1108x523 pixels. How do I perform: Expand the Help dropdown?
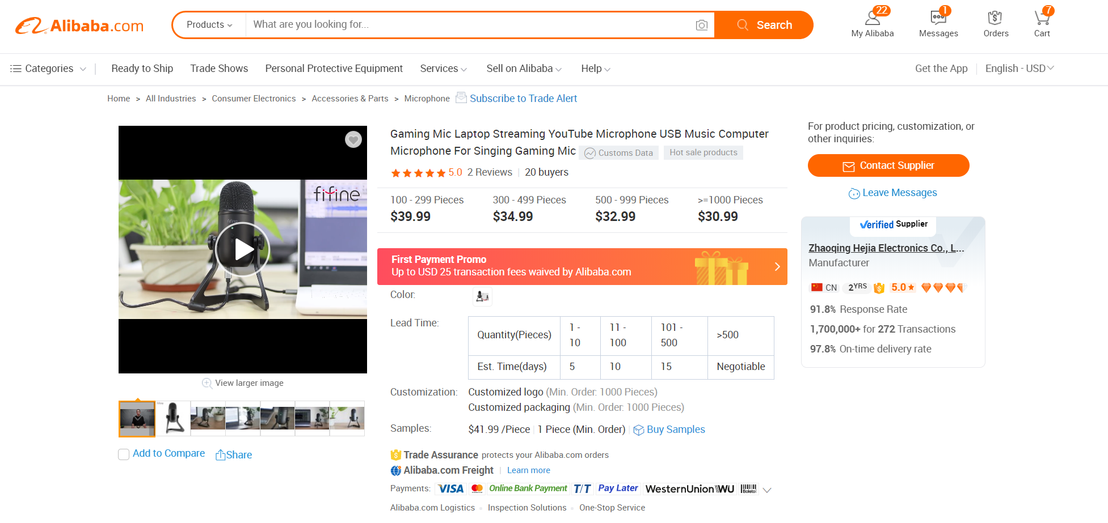tap(596, 69)
